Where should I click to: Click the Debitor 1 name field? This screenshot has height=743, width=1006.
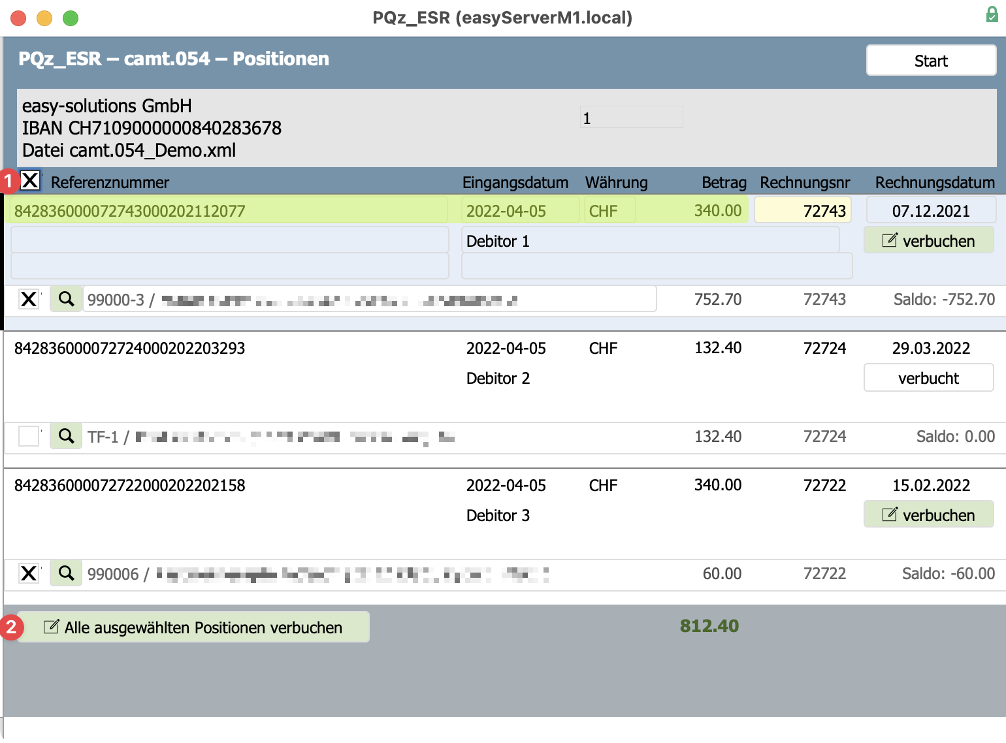tap(651, 241)
